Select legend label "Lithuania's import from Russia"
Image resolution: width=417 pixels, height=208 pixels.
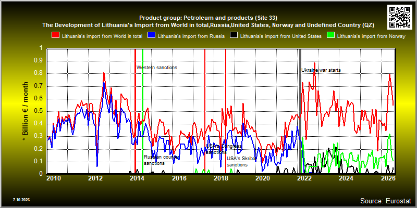(191, 36)
